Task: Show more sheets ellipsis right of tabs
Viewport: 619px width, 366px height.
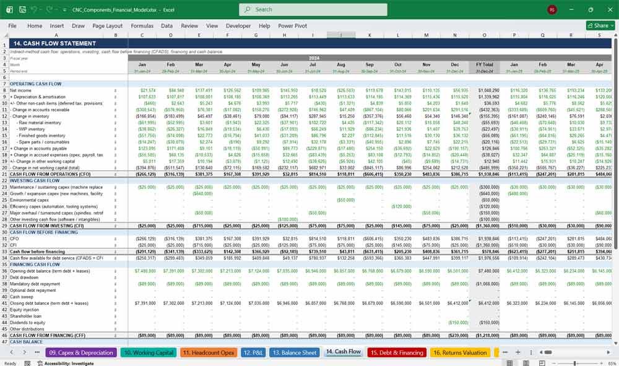Action: pyautogui.click(x=505, y=352)
